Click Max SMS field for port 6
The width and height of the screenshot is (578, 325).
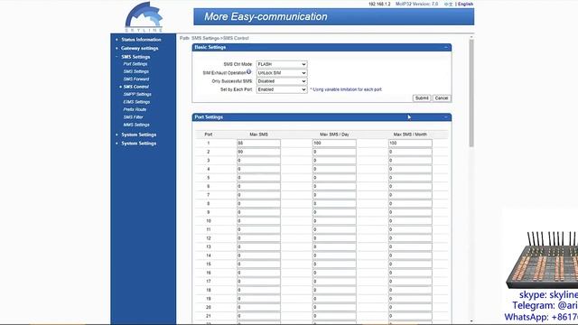click(x=258, y=187)
